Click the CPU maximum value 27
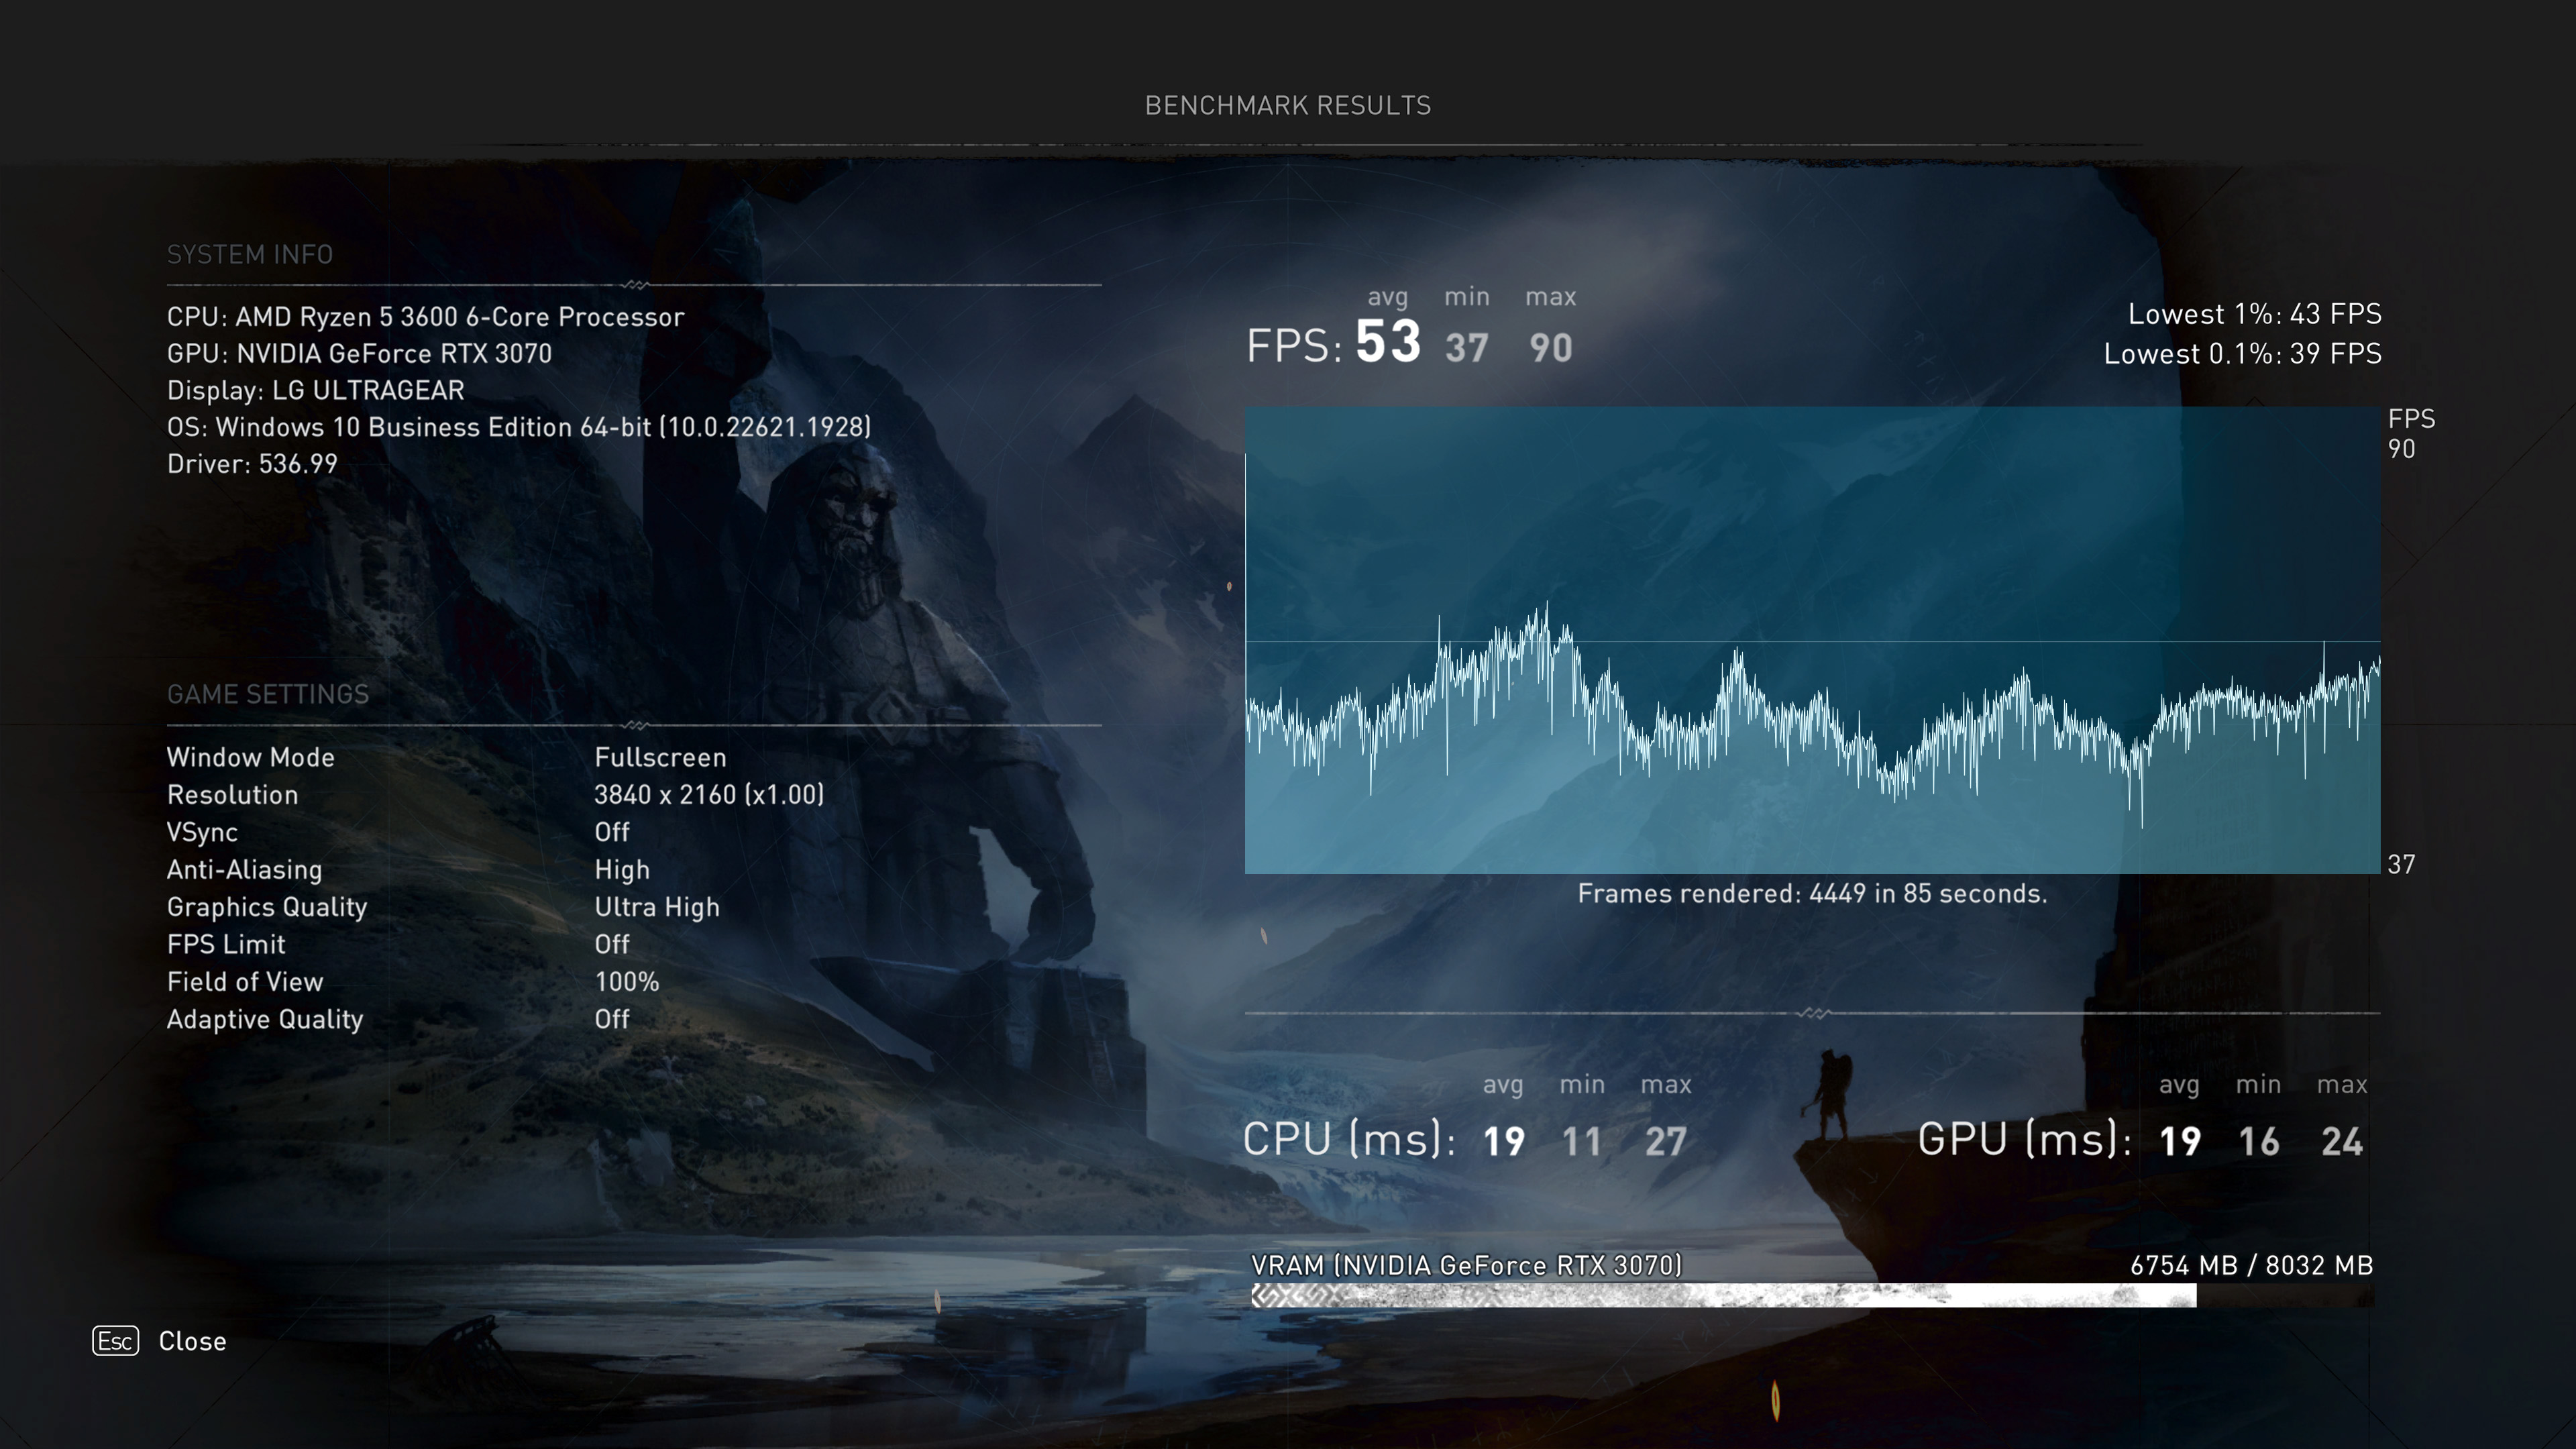 [1666, 1142]
